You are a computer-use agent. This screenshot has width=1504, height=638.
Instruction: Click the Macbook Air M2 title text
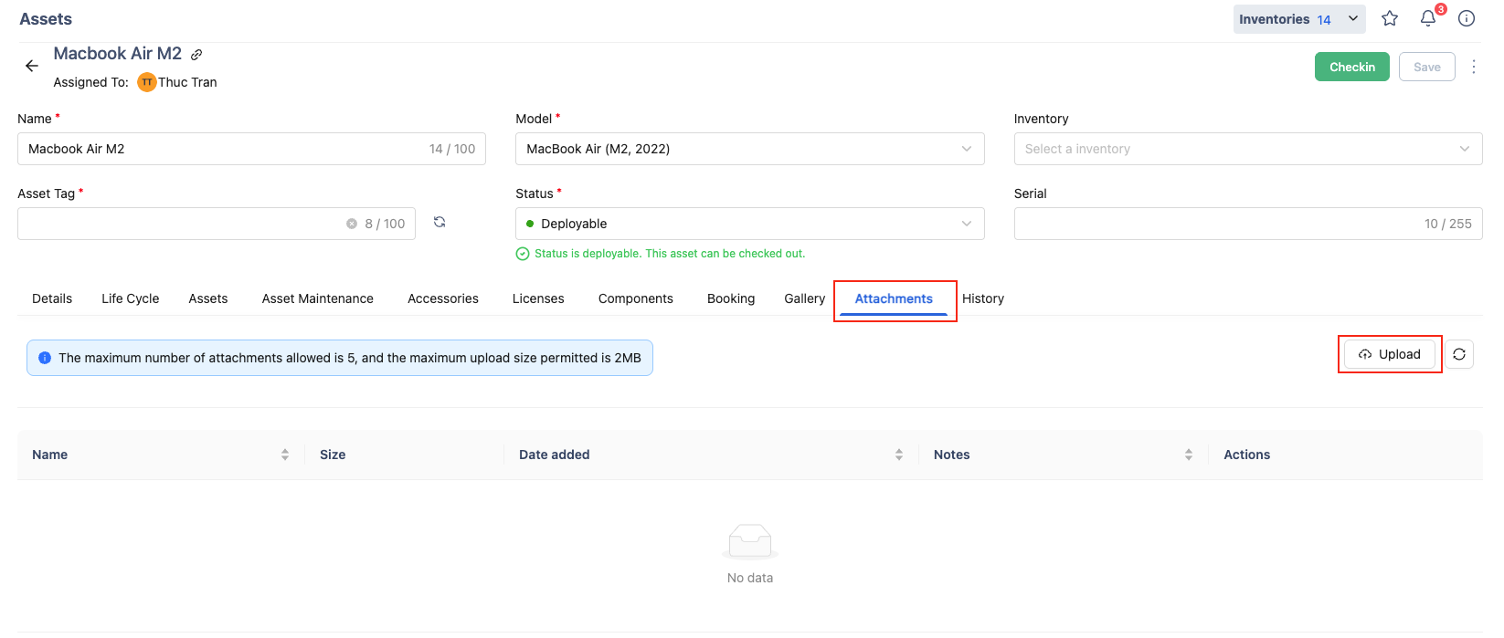click(x=118, y=54)
